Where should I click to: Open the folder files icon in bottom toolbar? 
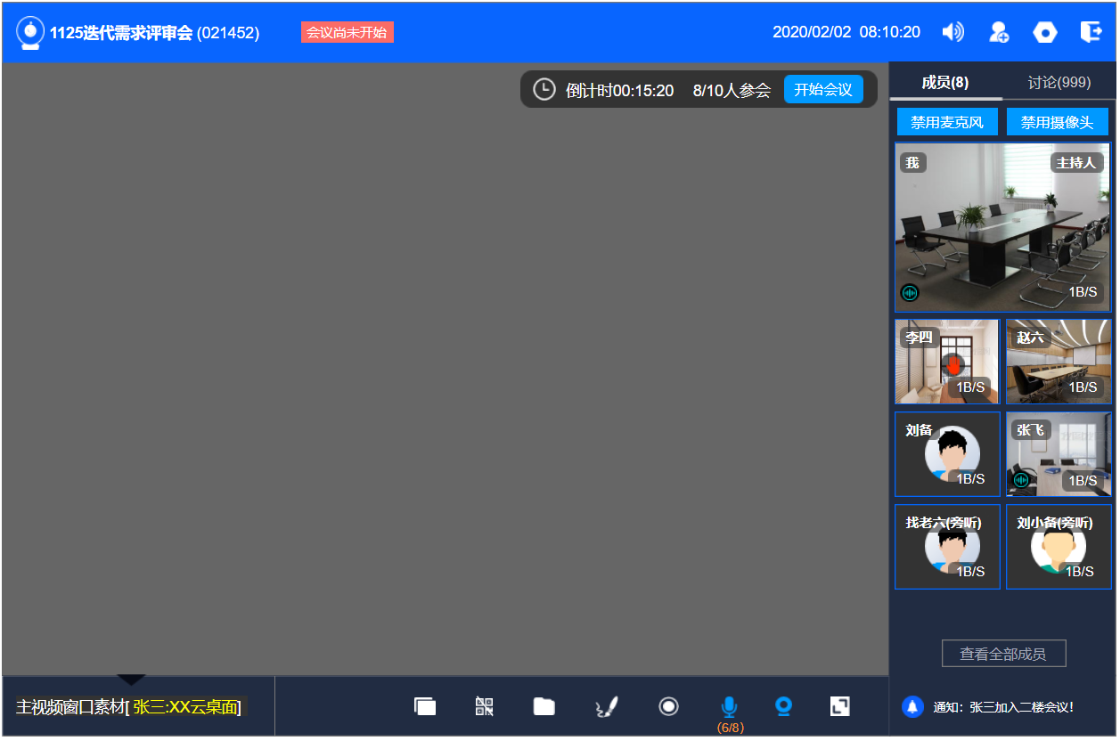click(x=544, y=706)
